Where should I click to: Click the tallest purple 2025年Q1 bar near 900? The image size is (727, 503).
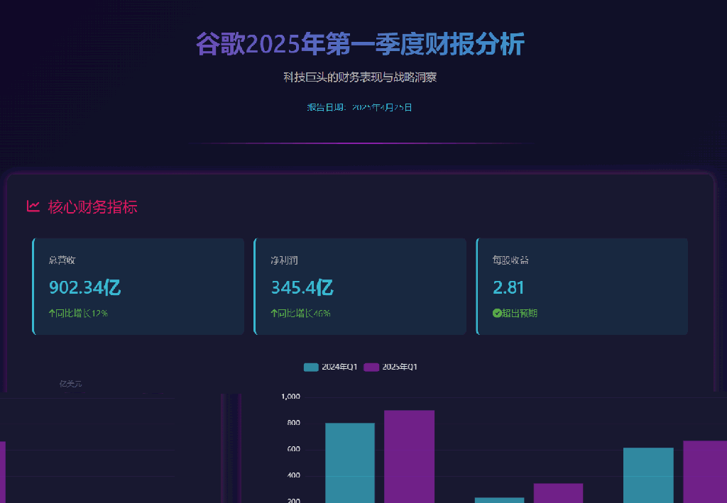click(x=410, y=457)
